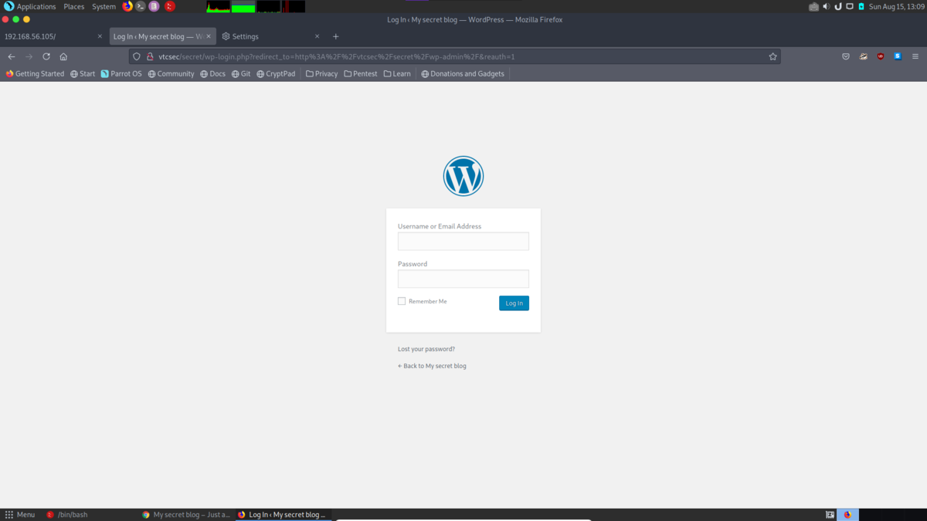Click the keyboard tray icon
This screenshot has height=521, width=927.
813,6
